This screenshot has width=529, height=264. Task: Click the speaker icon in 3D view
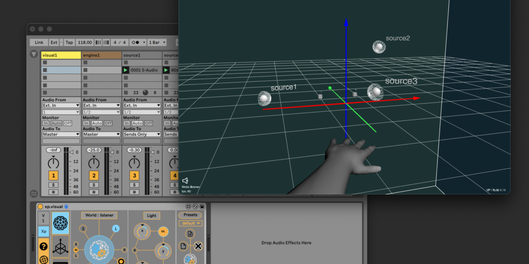click(185, 181)
